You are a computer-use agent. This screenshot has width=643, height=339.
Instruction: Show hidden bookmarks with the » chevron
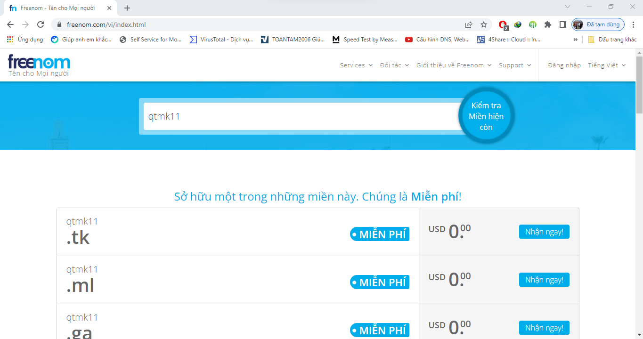click(x=575, y=40)
